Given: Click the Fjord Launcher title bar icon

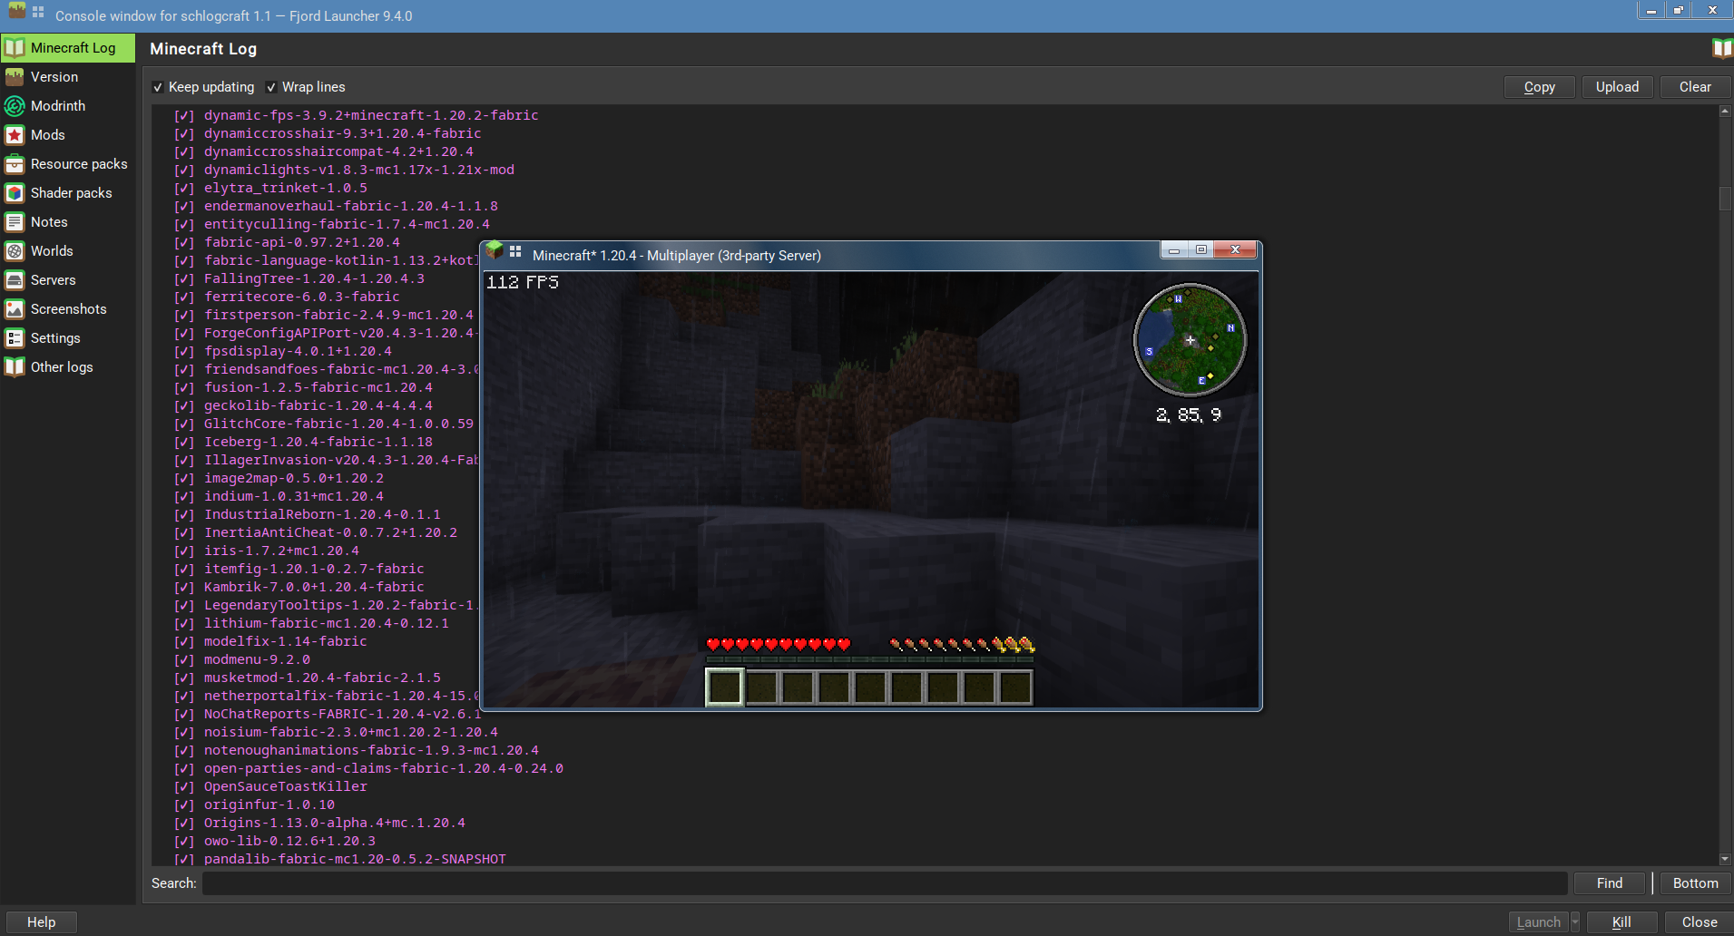Looking at the screenshot, I should click(16, 11).
